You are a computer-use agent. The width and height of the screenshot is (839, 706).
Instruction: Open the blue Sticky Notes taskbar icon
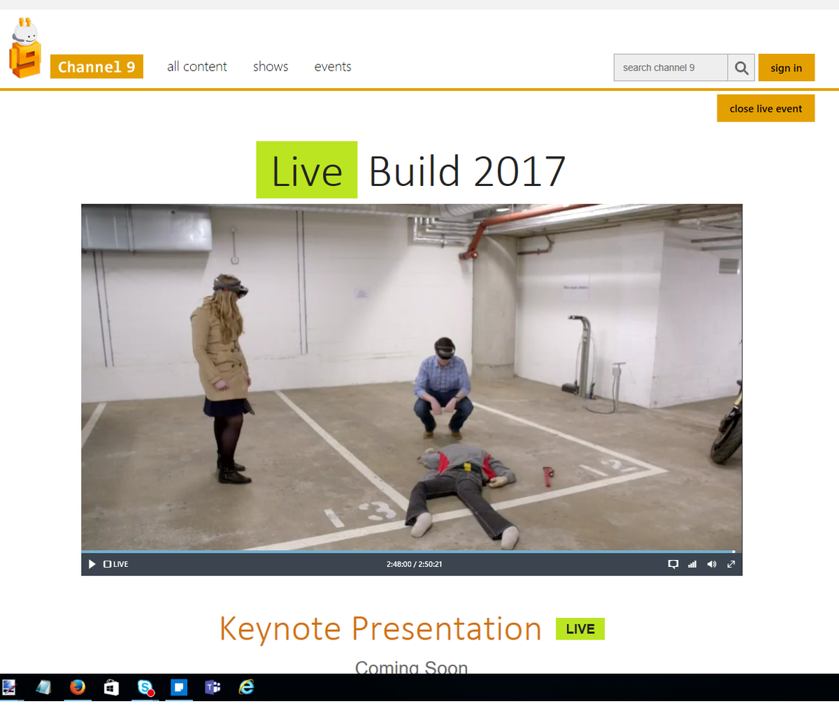[179, 687]
